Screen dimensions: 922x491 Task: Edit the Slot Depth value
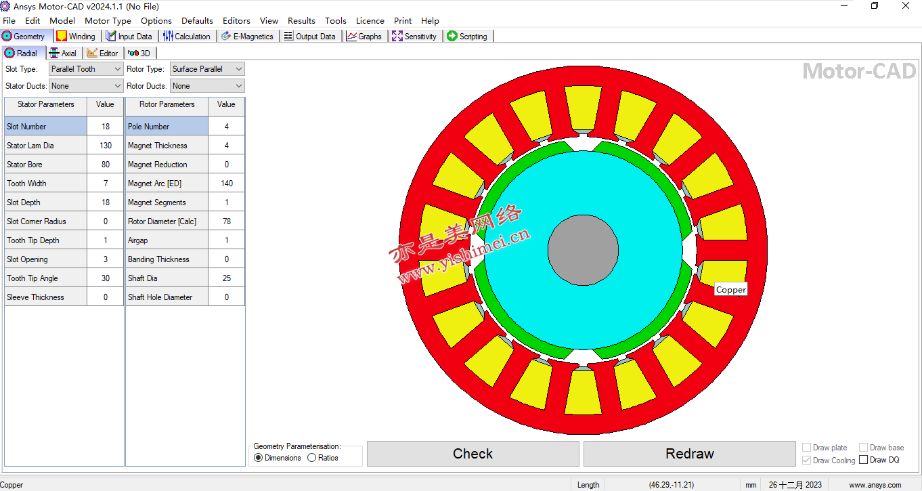coord(106,202)
